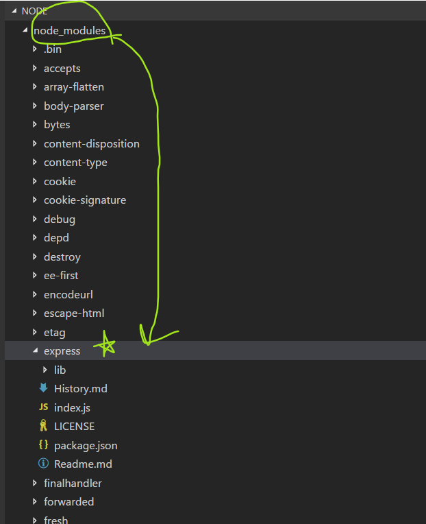The height and width of the screenshot is (524, 426).
Task: Expand the .bin folder arrow
Action: pyautogui.click(x=35, y=49)
